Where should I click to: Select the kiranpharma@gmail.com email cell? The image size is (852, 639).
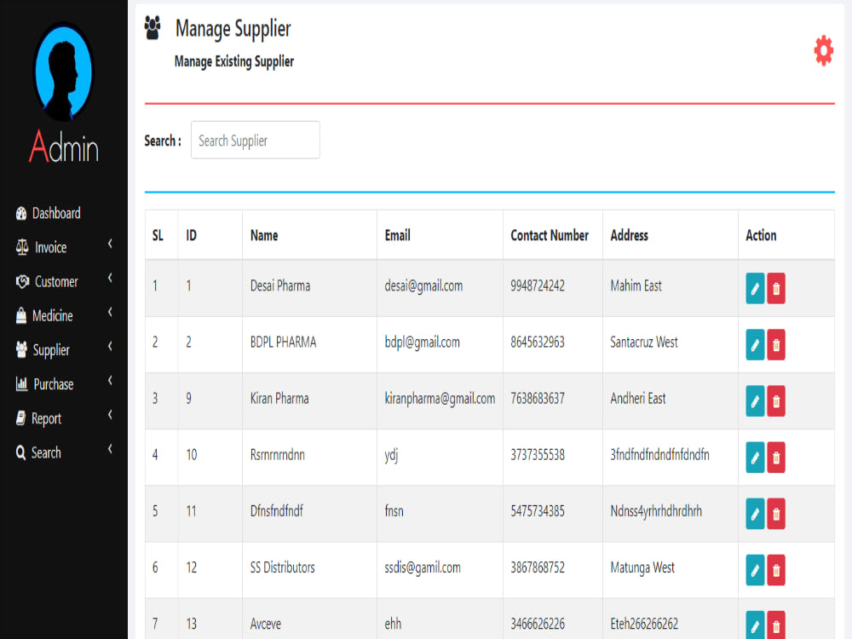[440, 400]
